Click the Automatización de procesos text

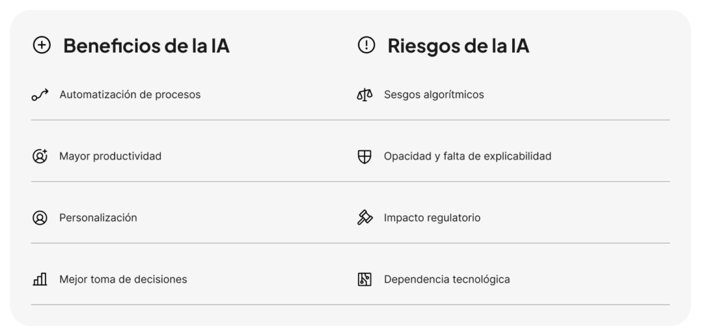tap(130, 94)
